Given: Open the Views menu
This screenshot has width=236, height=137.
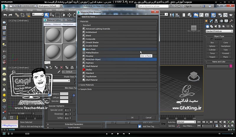Looking at the screenshot, I should click(39, 10).
